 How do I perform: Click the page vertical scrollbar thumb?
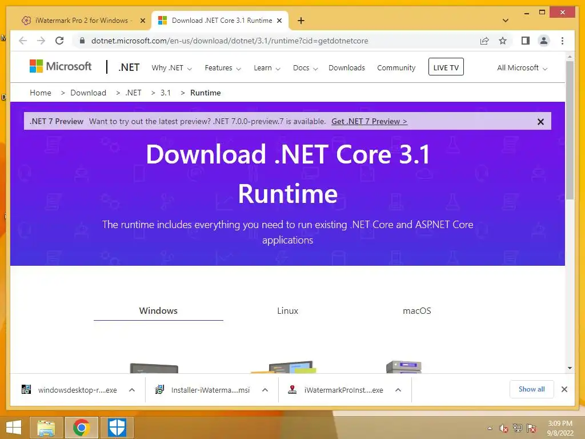[x=570, y=130]
